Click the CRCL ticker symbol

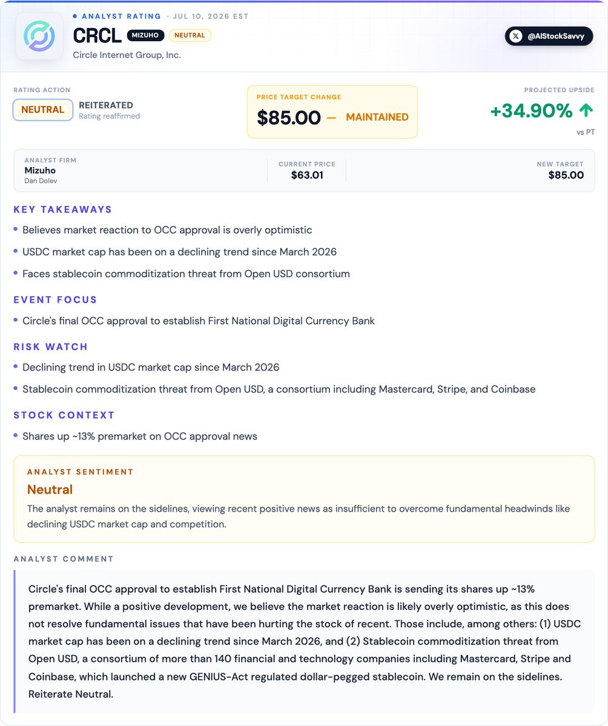tap(97, 36)
